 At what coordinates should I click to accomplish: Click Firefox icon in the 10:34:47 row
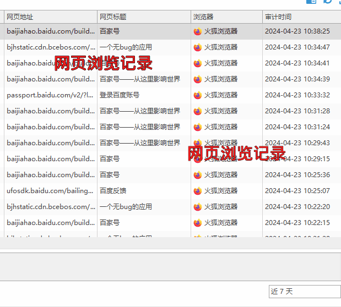point(198,47)
